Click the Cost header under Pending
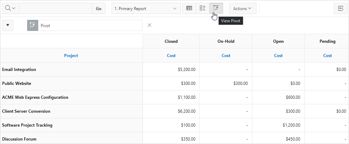This screenshot has height=144, width=349. (327, 56)
